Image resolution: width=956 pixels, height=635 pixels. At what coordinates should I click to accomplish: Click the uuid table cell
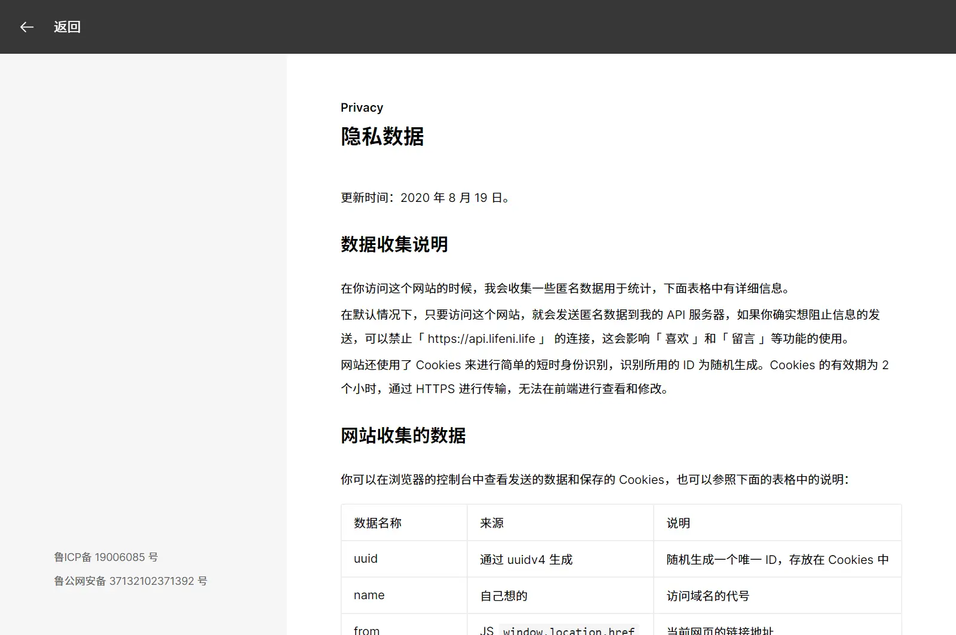point(364,559)
